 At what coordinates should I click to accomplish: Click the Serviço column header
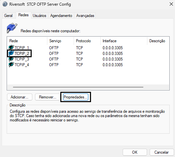(60, 41)
